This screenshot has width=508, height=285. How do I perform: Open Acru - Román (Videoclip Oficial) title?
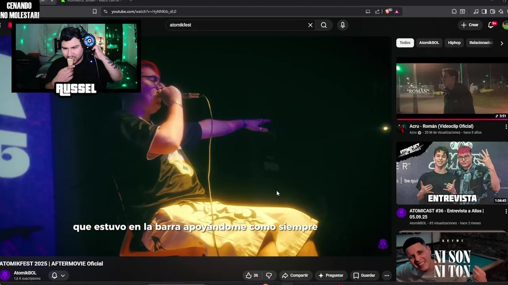point(441,126)
